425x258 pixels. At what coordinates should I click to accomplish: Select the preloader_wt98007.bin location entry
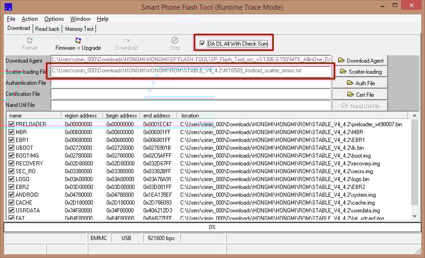[291, 124]
